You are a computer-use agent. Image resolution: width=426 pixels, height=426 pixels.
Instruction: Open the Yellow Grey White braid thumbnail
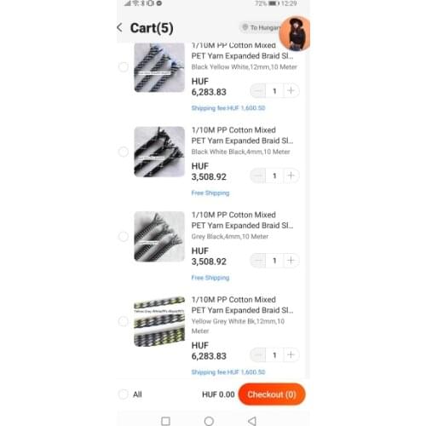[x=159, y=321]
